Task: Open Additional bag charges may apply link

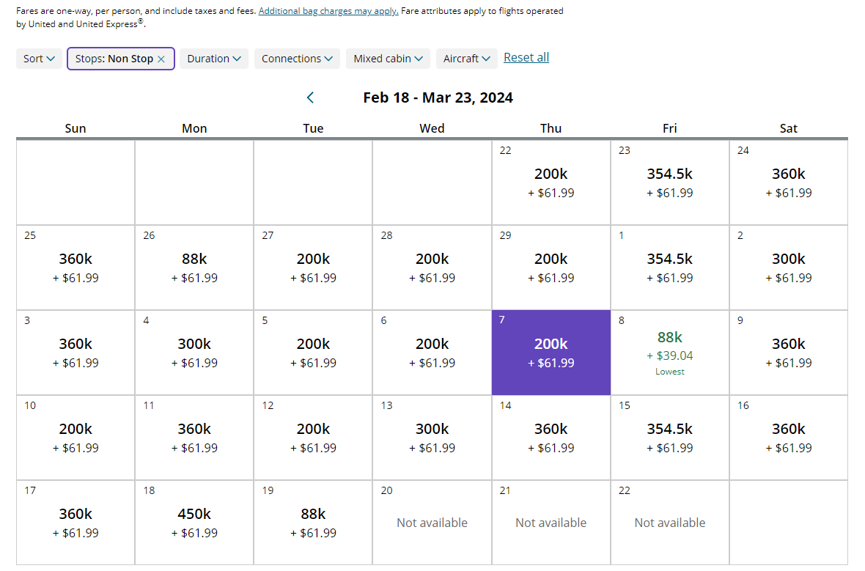Action: pyautogui.click(x=328, y=11)
